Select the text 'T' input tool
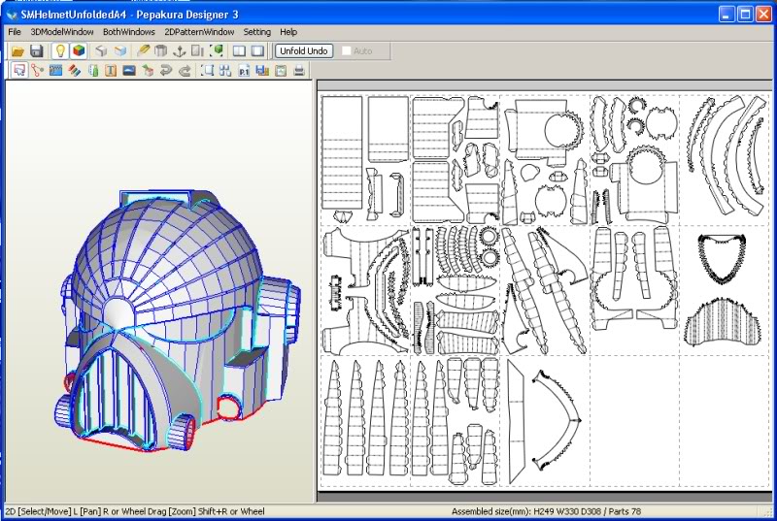This screenshot has height=521, width=777. [111, 70]
